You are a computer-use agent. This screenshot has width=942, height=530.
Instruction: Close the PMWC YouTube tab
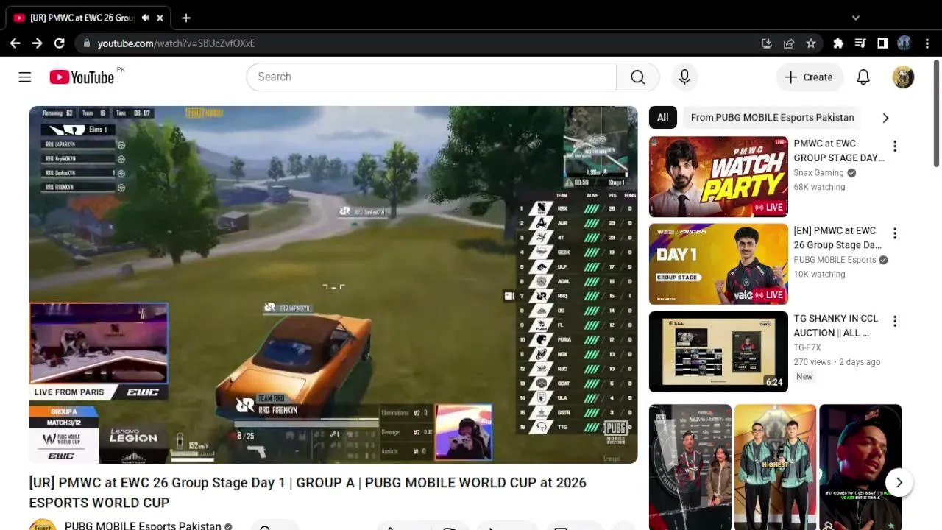[160, 18]
